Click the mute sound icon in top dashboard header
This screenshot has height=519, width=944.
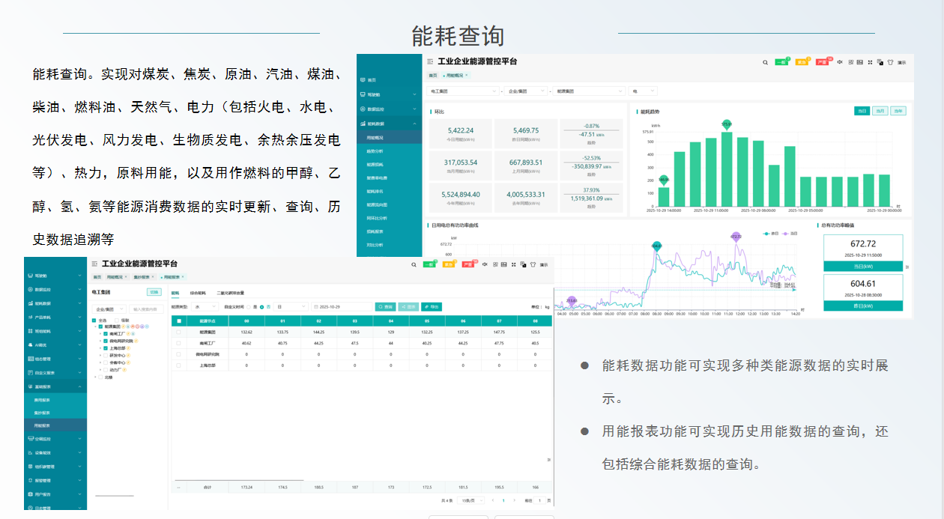point(840,62)
